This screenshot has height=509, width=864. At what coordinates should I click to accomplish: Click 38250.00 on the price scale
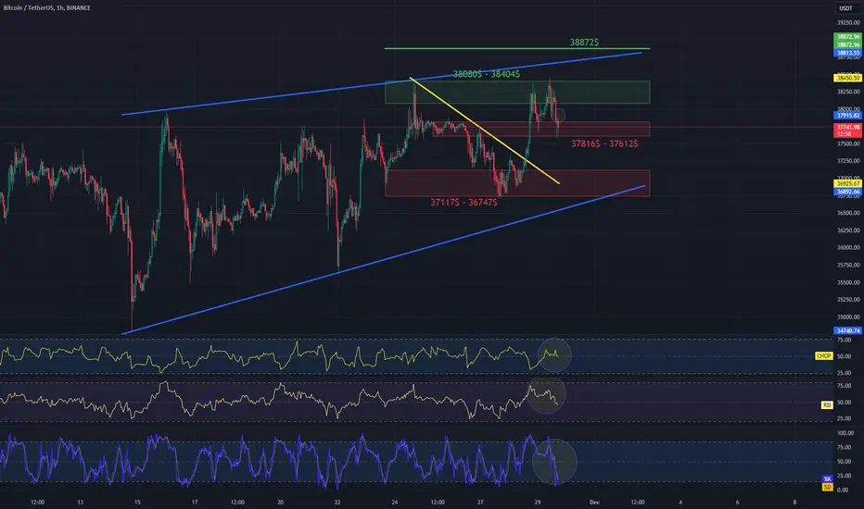pos(848,93)
